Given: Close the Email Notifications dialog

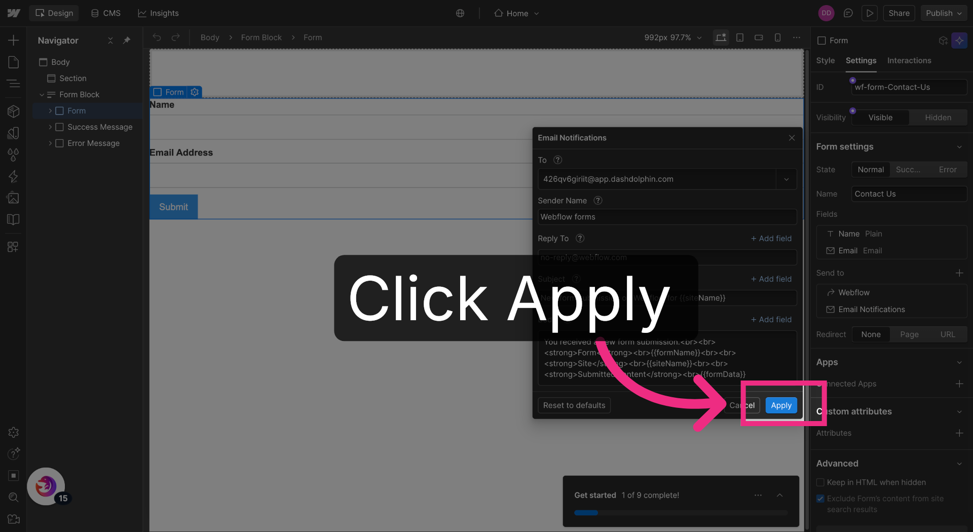Looking at the screenshot, I should (792, 138).
